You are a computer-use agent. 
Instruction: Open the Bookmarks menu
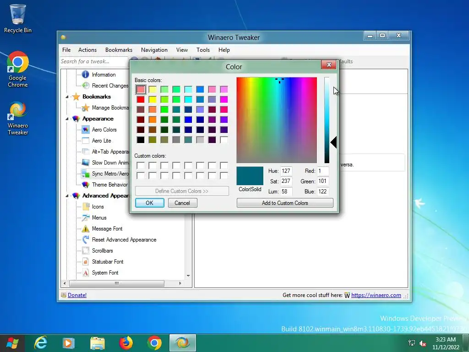[x=119, y=50]
